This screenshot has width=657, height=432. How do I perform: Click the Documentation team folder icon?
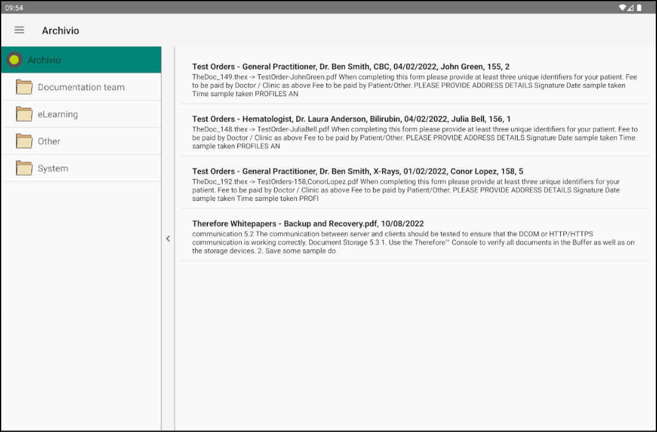(24, 87)
